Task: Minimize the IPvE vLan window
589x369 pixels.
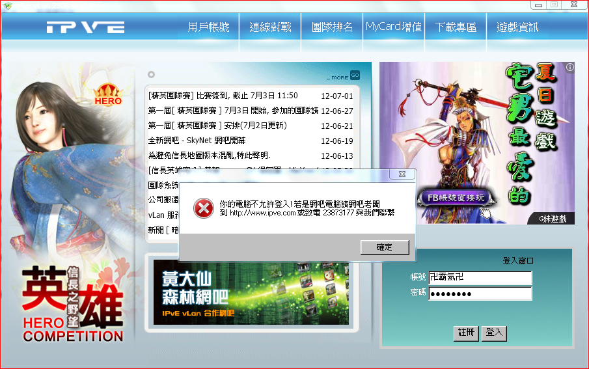Action: [538, 5]
